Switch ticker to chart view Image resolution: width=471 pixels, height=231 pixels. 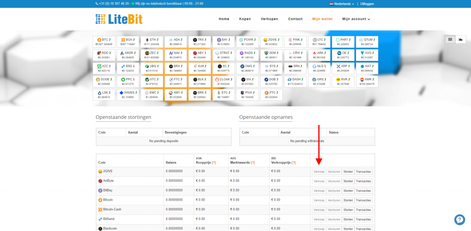click(x=460, y=39)
